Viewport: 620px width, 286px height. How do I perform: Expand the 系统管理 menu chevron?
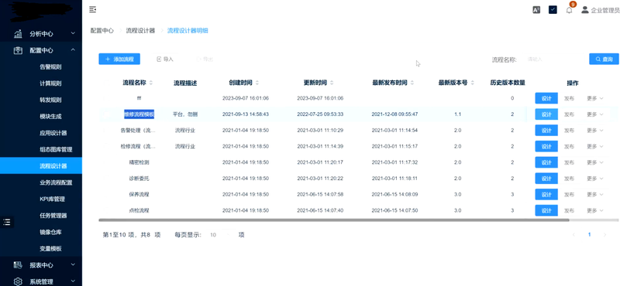[73, 281]
